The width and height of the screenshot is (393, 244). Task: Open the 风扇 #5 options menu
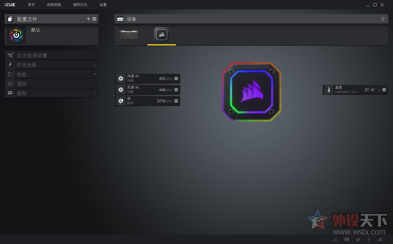tap(176, 78)
